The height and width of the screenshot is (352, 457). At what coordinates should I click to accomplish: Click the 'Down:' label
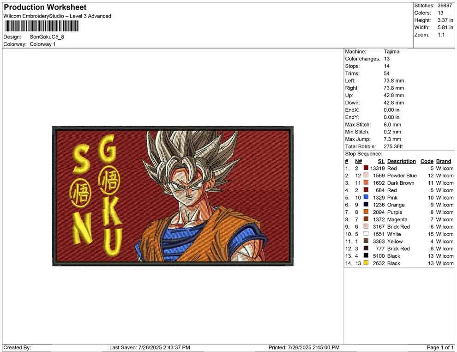click(x=352, y=103)
